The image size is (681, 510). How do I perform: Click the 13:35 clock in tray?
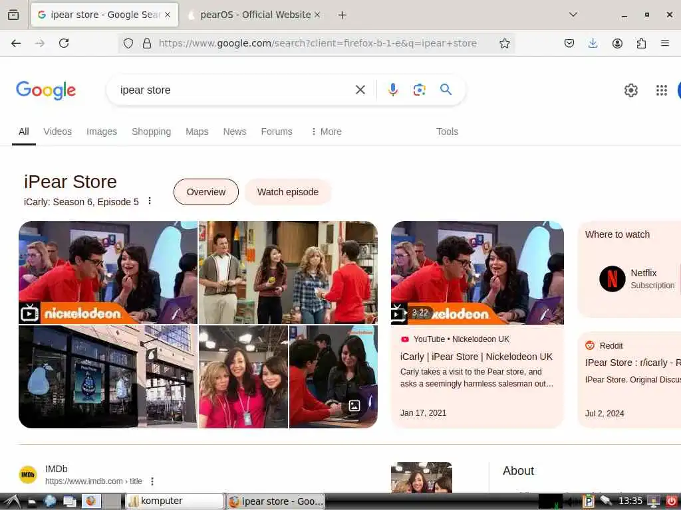tap(630, 501)
